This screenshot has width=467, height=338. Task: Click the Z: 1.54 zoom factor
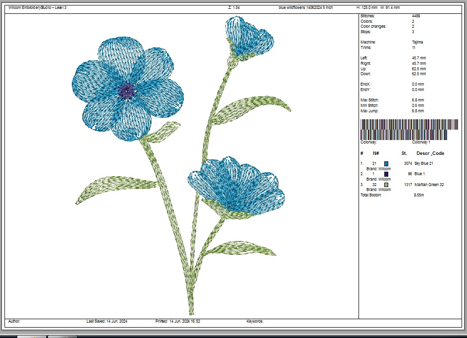pyautogui.click(x=234, y=8)
